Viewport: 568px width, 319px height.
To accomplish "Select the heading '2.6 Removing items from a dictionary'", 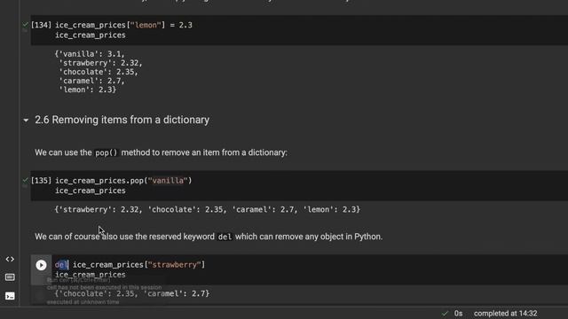I will coord(122,121).
